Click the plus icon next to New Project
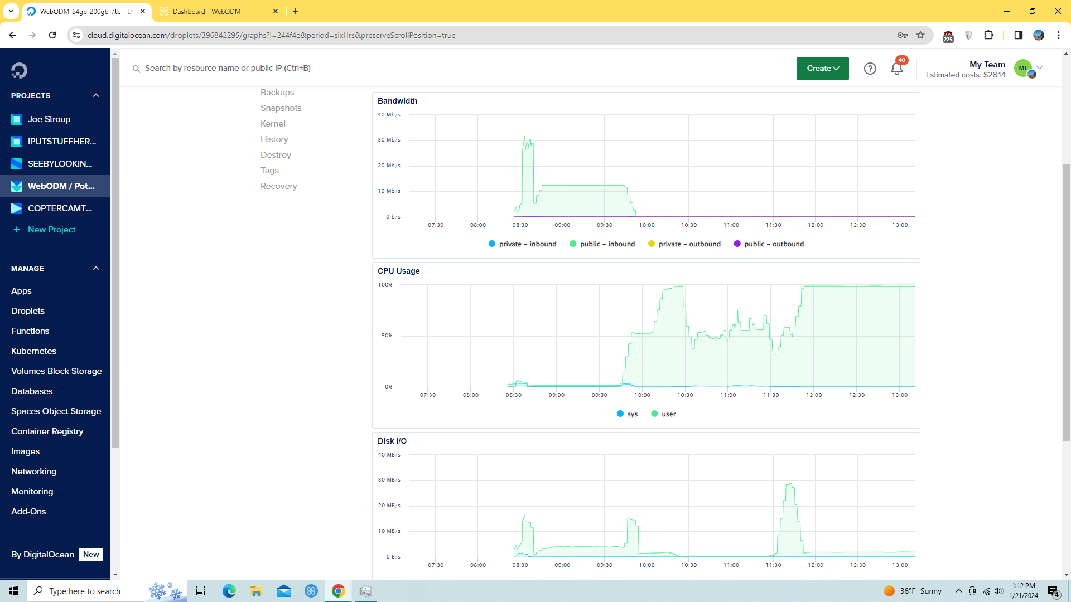This screenshot has width=1071, height=602. [x=17, y=229]
